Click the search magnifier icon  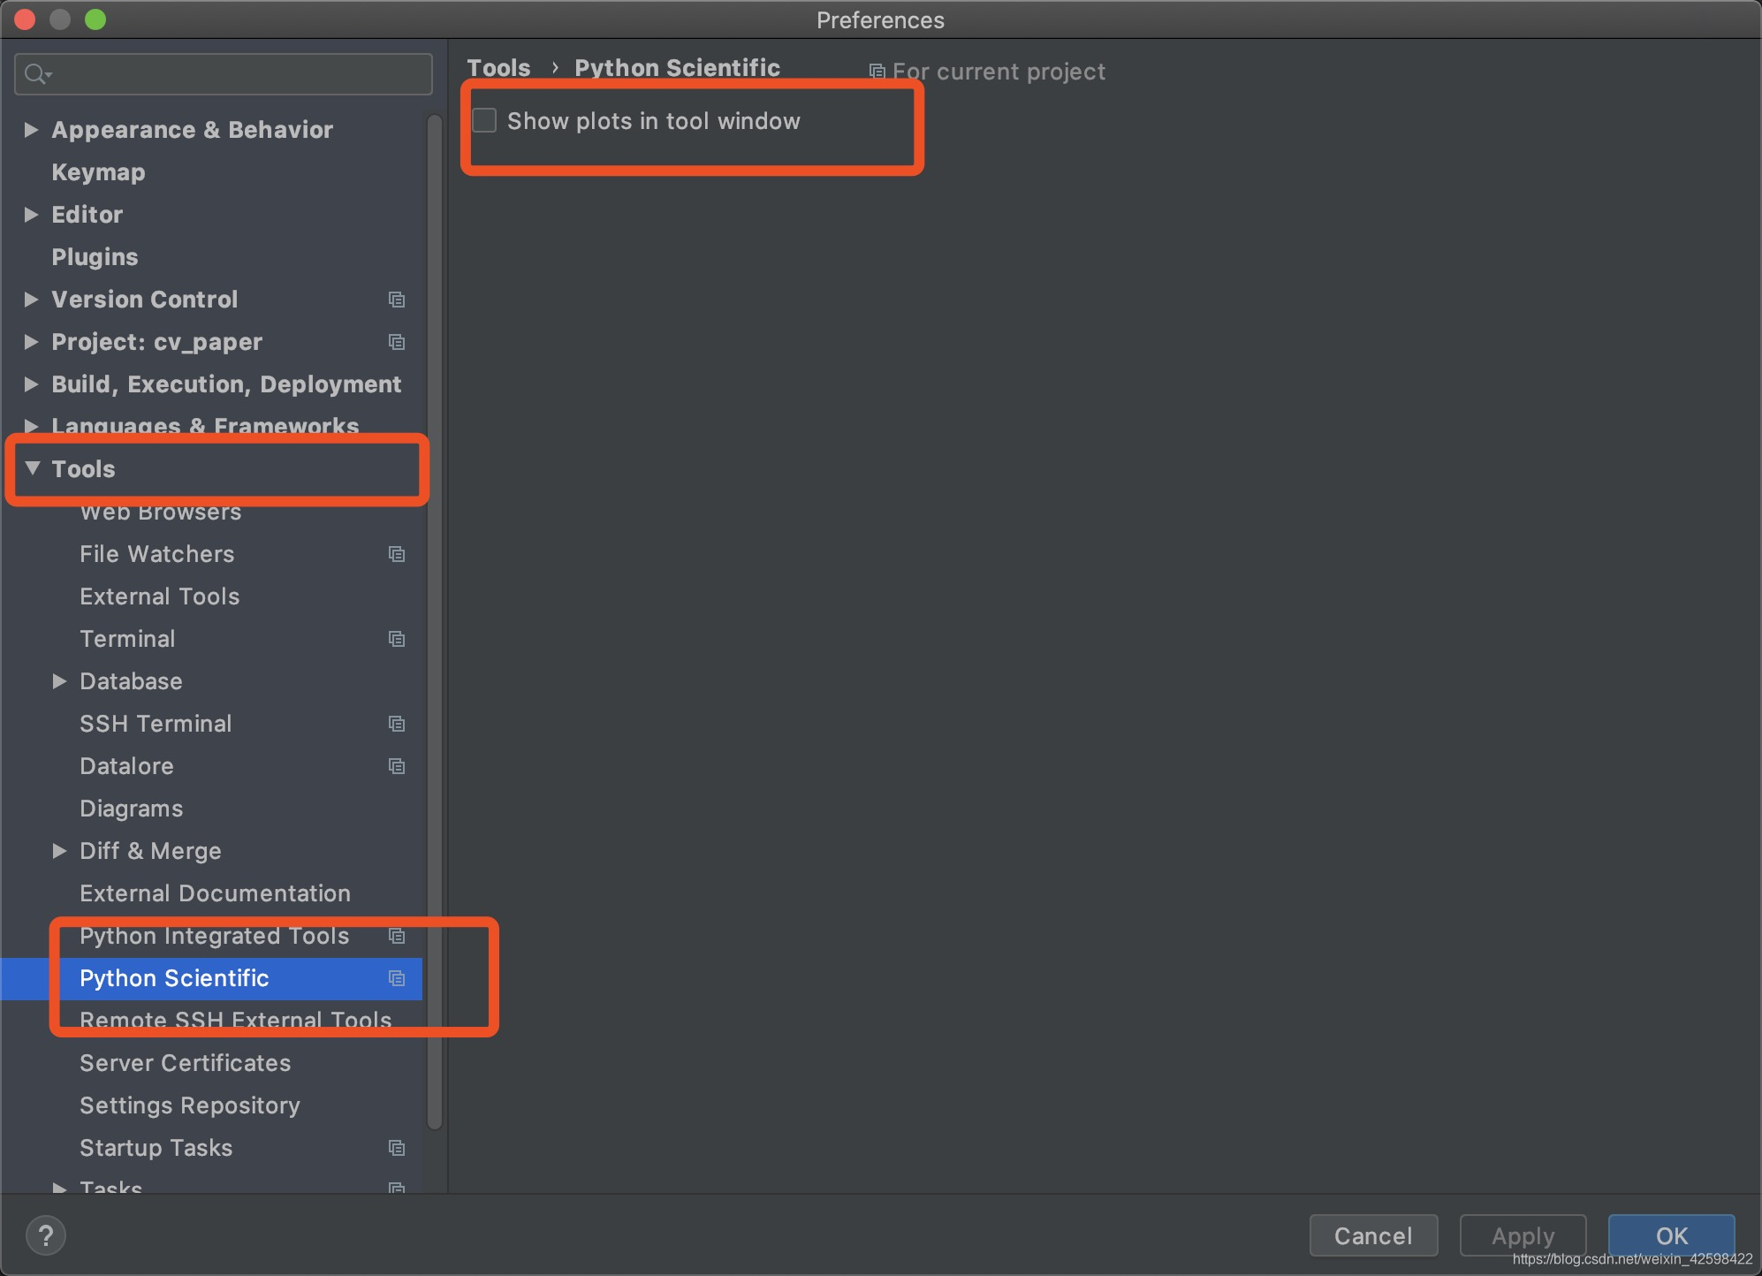tap(35, 74)
